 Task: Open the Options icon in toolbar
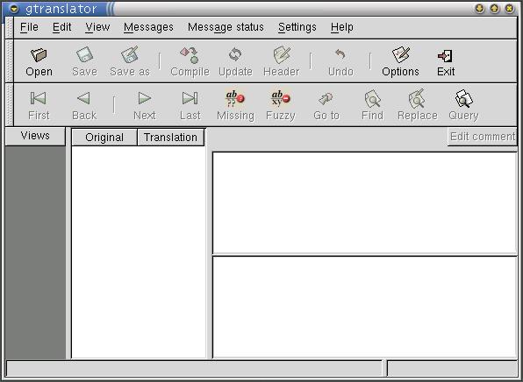point(400,54)
